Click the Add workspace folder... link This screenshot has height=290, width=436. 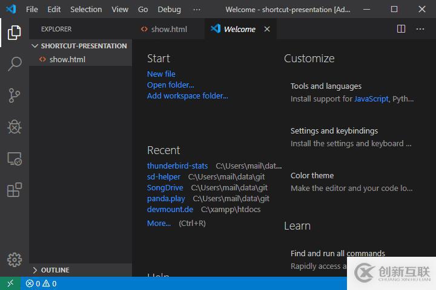(187, 95)
